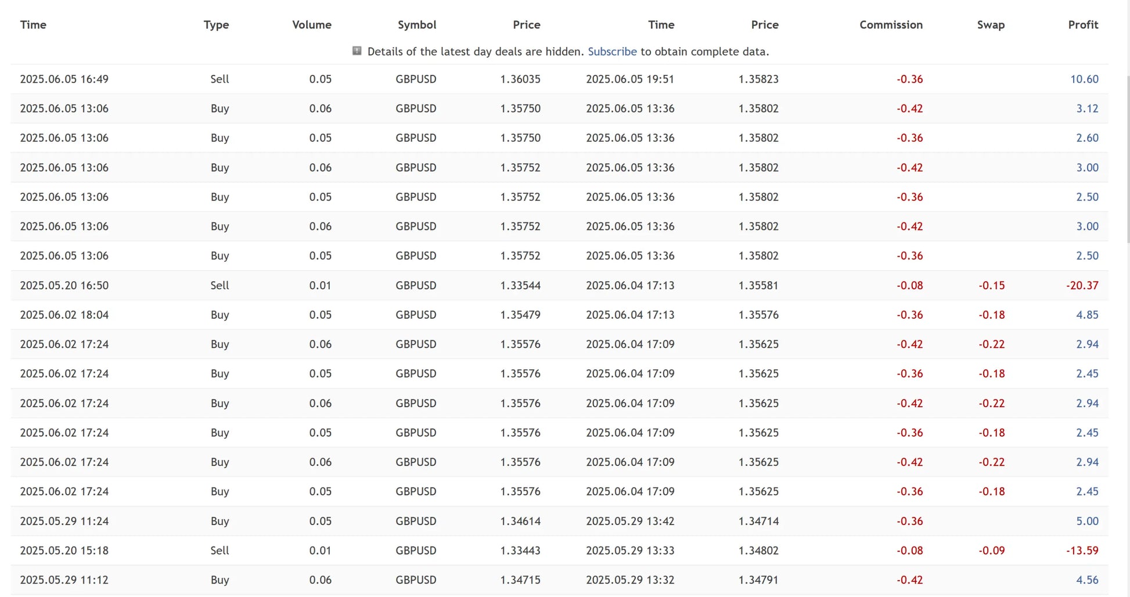Select close price 1.35576 in 18:04 row

point(758,315)
